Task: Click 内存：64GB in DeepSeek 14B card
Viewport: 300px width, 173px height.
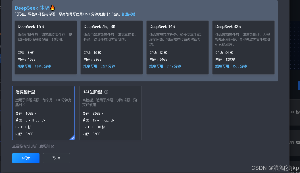Action: (x=158, y=59)
